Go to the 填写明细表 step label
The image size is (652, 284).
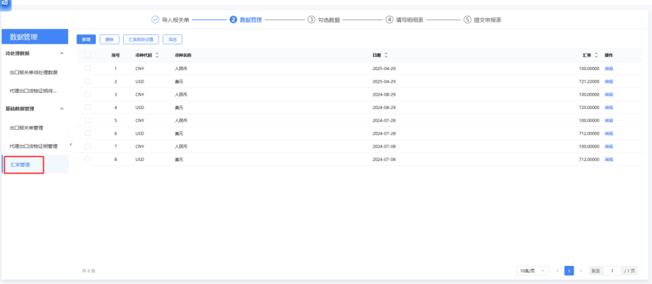coord(409,19)
